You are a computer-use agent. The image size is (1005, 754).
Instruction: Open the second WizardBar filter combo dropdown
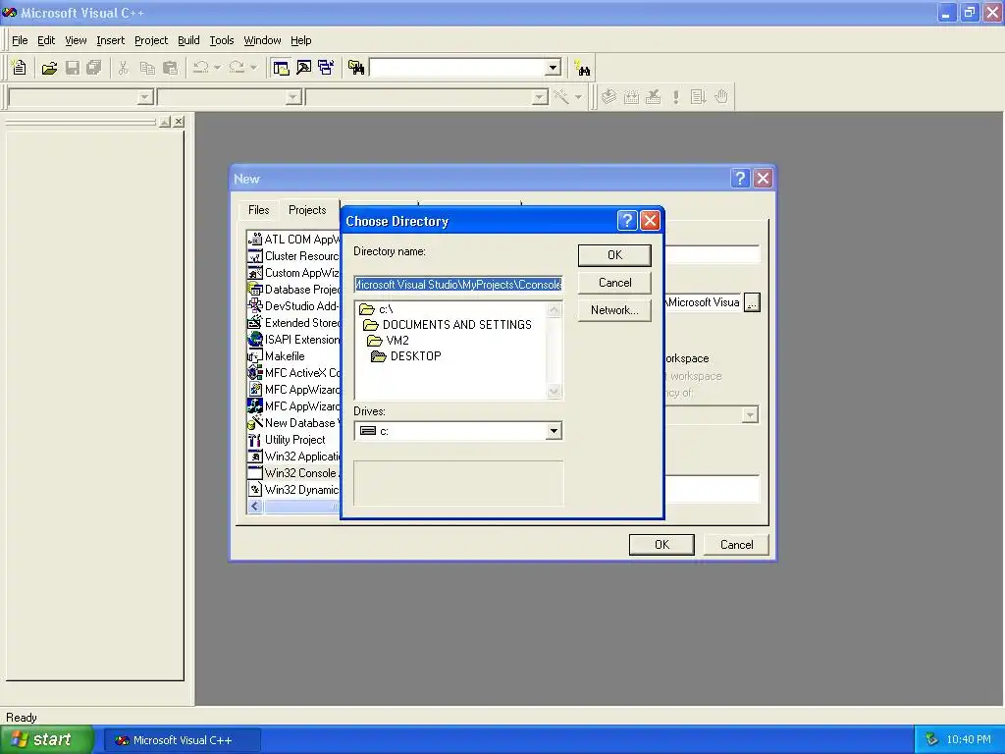click(293, 97)
